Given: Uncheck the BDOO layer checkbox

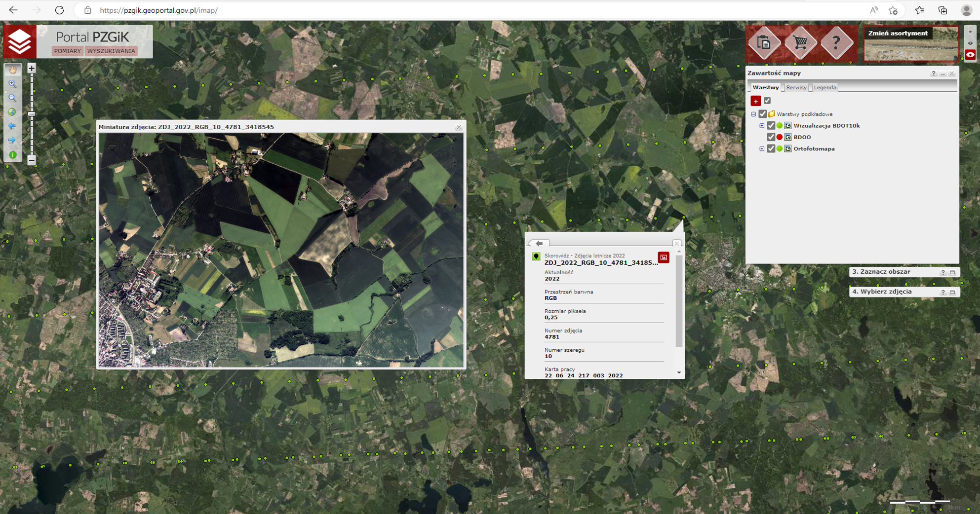Looking at the screenshot, I should [x=771, y=137].
